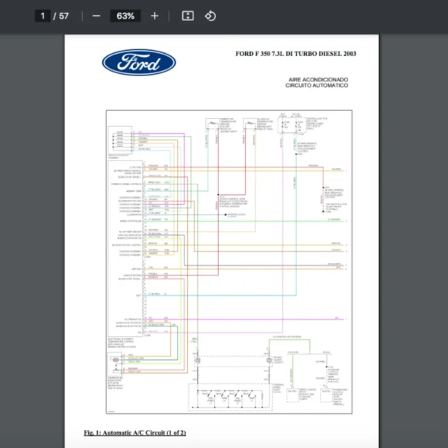Click the zoom in plus button
Screen dimensions: 448x448
pyautogui.click(x=155, y=16)
